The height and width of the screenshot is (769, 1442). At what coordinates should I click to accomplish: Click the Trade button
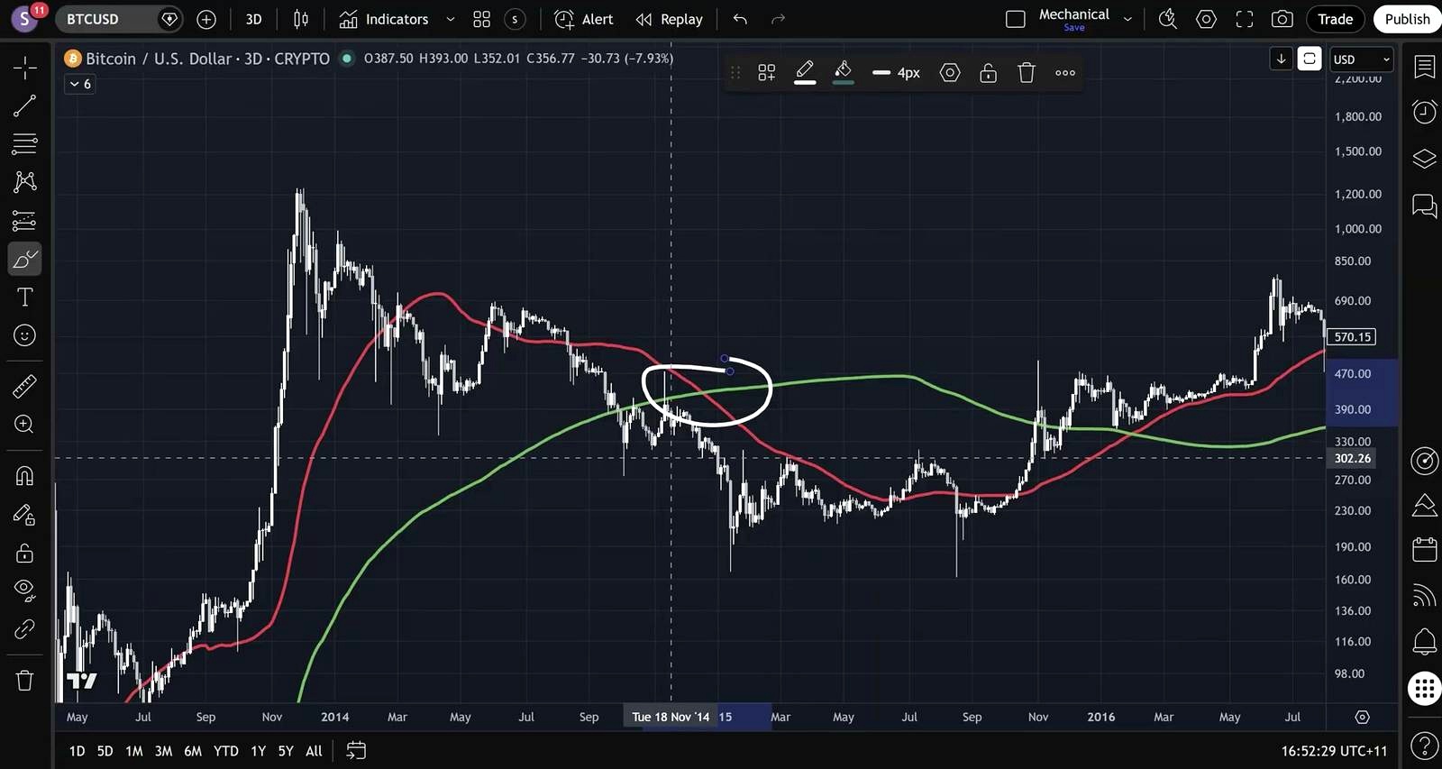pos(1335,19)
